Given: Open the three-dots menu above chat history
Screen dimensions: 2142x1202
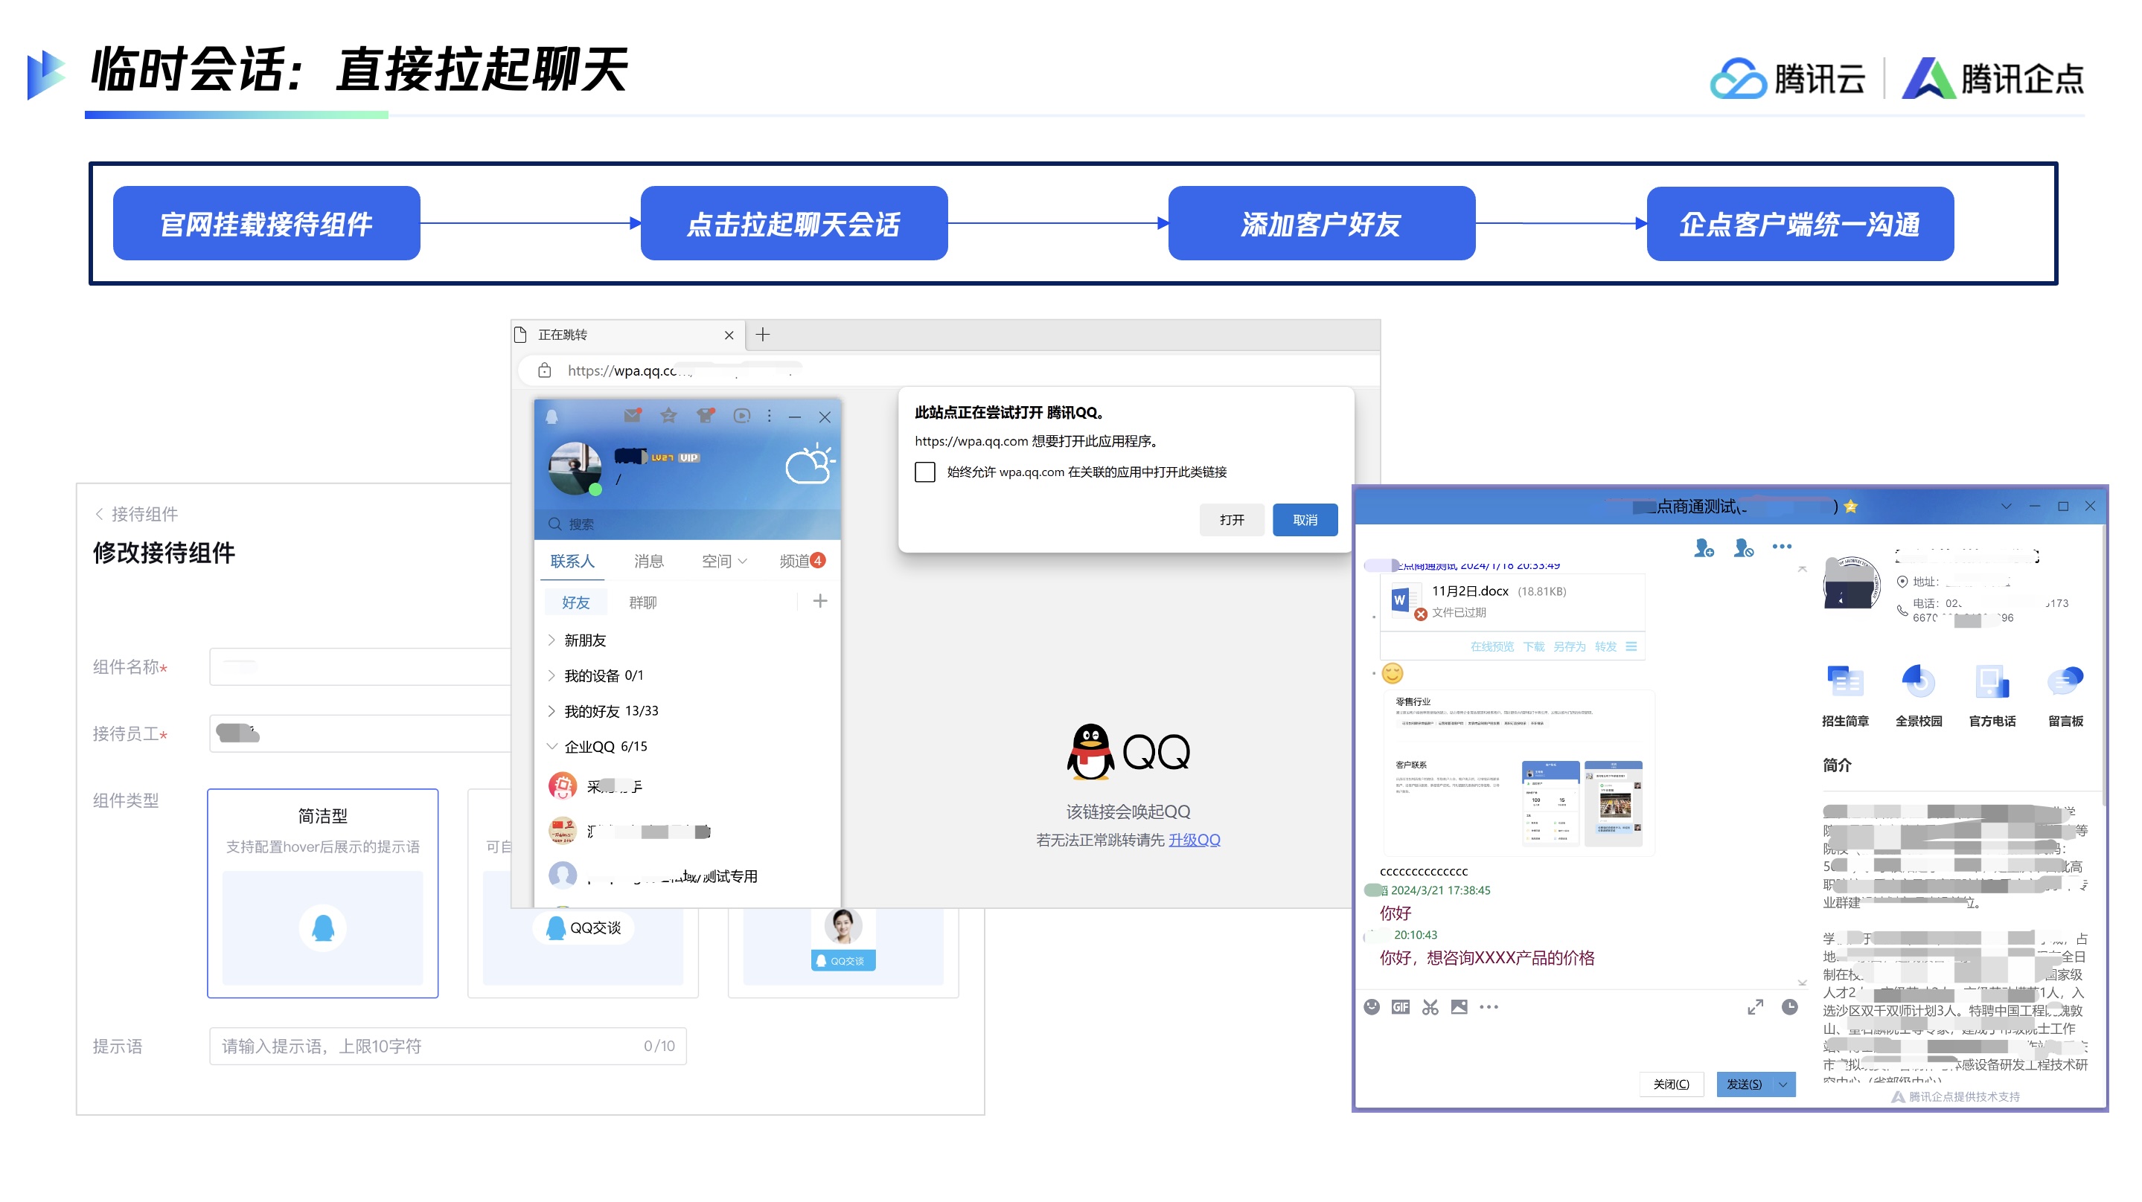Looking at the screenshot, I should coord(1781,546).
